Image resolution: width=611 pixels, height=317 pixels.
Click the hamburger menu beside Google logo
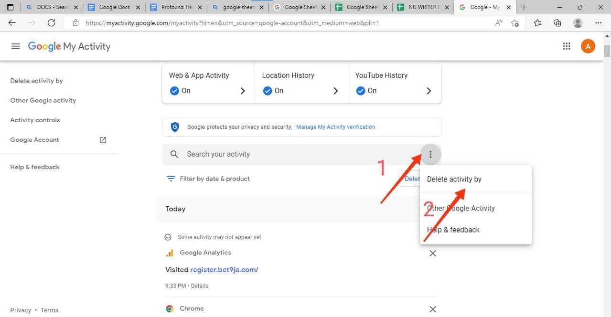(15, 46)
